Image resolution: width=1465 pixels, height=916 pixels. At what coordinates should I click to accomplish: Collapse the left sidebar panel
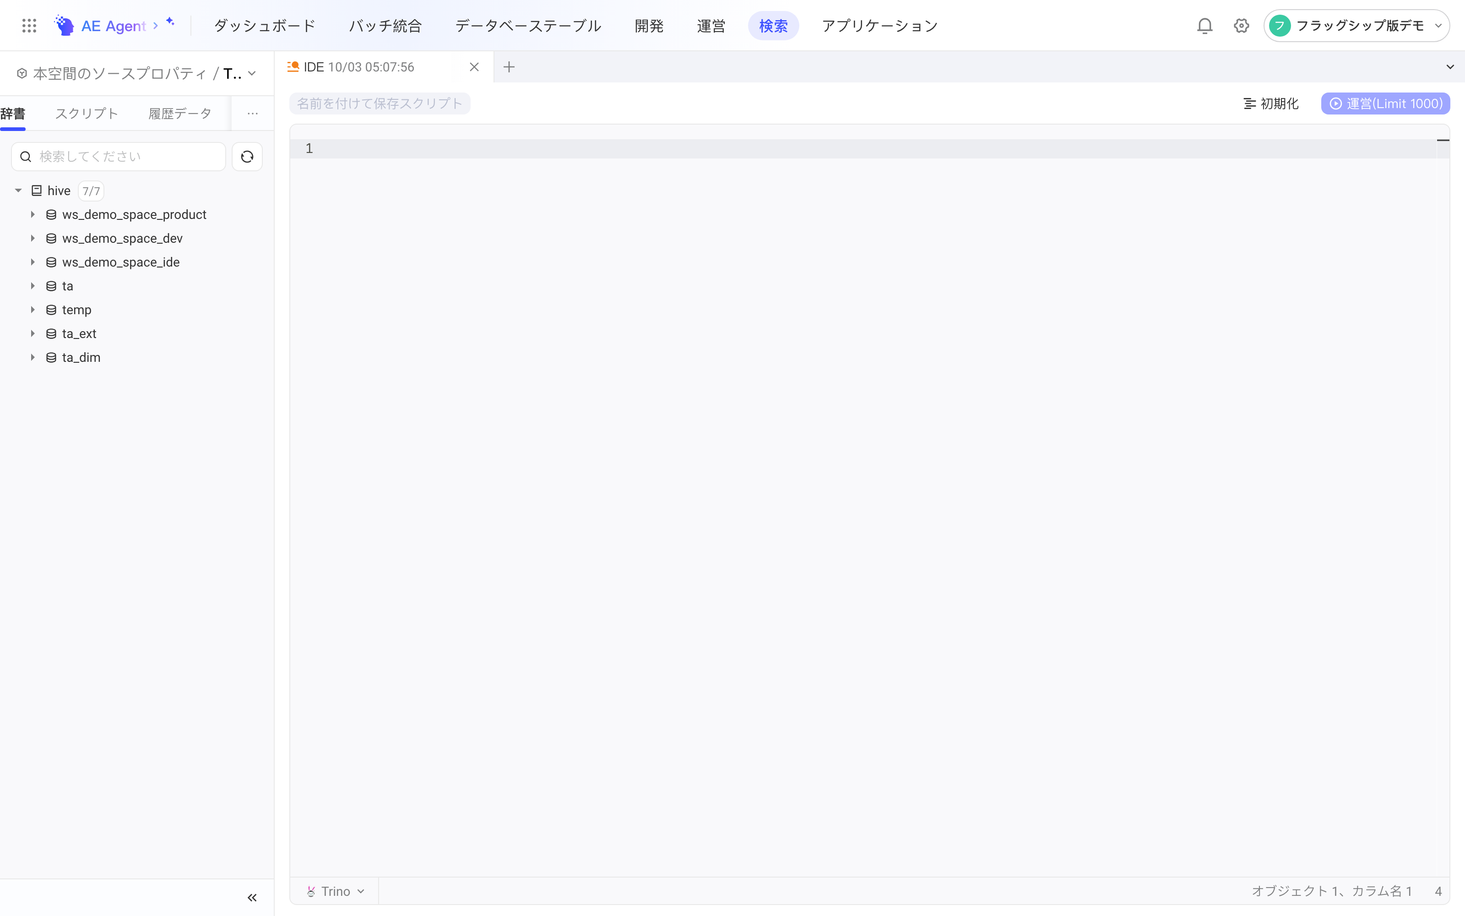coord(252,897)
